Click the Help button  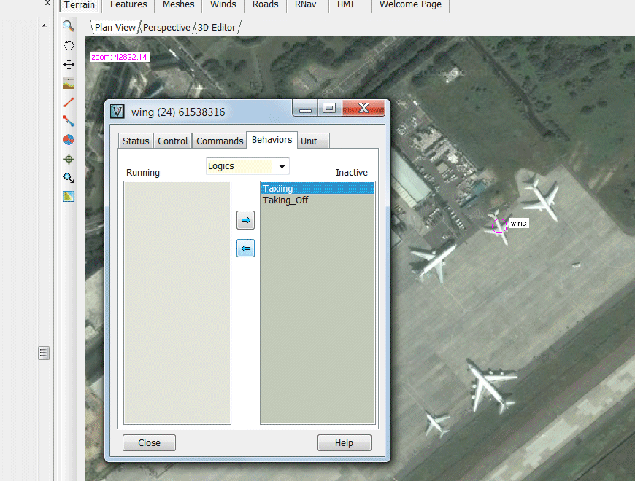(344, 443)
